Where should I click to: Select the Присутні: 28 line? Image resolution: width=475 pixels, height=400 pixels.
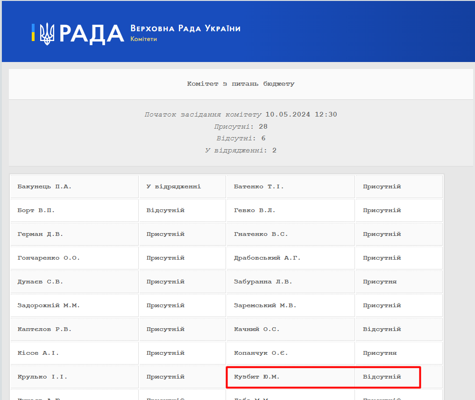point(241,126)
